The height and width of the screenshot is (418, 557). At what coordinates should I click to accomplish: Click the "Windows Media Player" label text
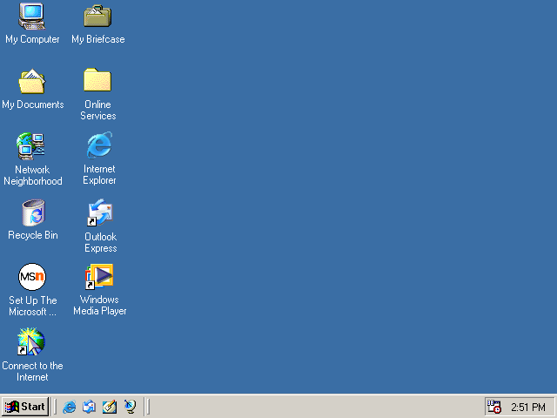coord(100,306)
